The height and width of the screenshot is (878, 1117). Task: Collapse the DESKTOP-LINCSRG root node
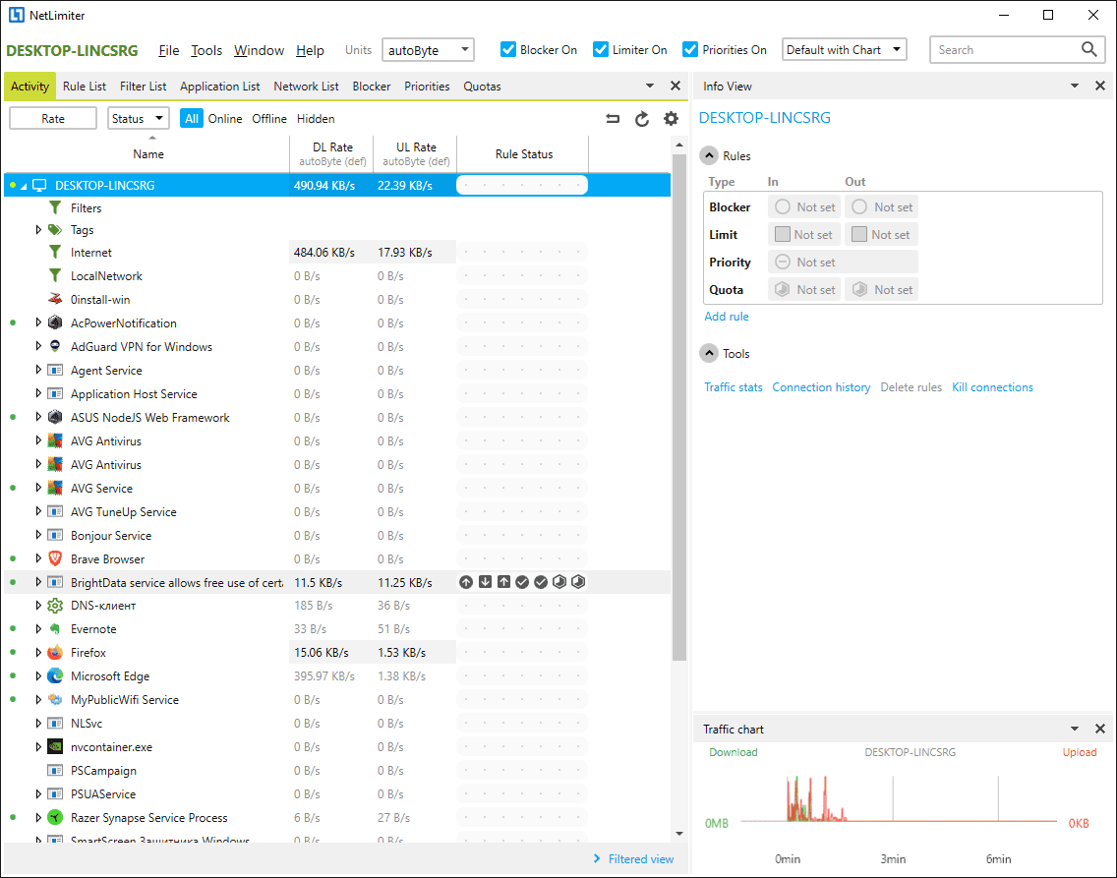point(24,186)
